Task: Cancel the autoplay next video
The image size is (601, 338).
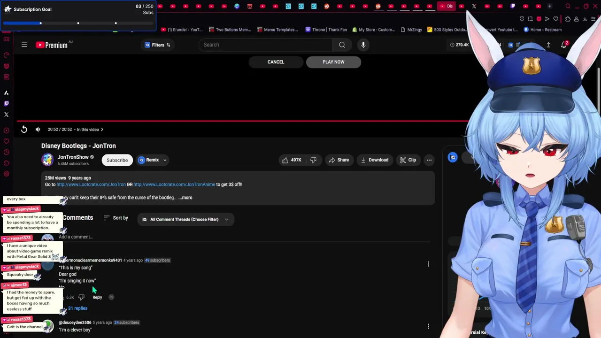Action: click(x=276, y=62)
